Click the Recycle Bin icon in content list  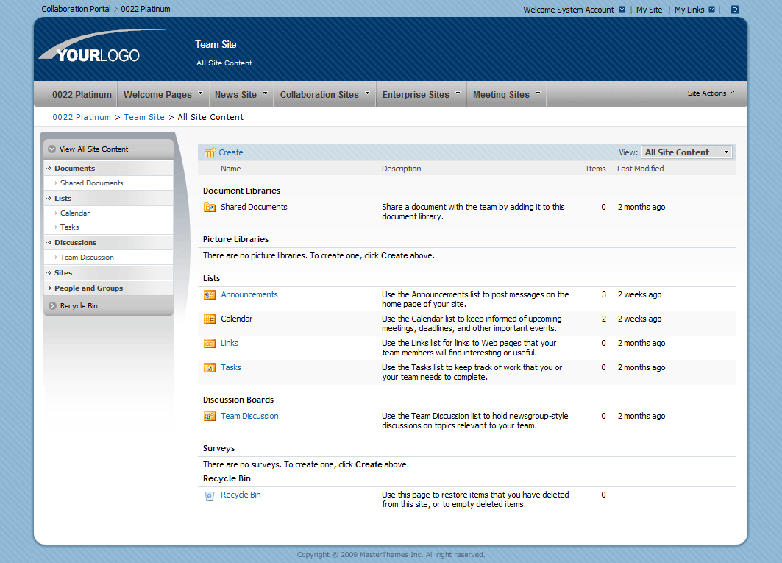[210, 495]
